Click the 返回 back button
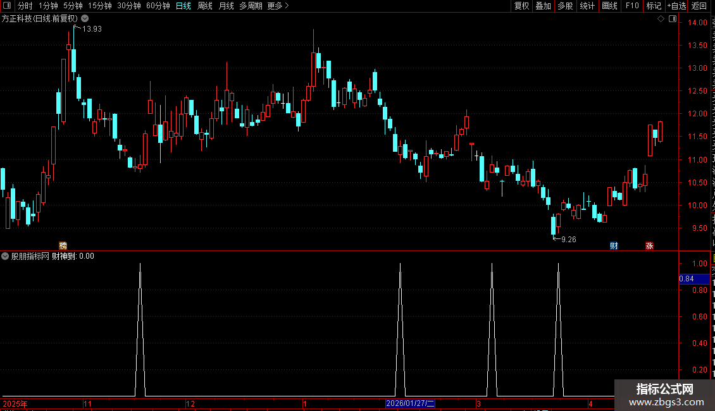 [x=699, y=6]
